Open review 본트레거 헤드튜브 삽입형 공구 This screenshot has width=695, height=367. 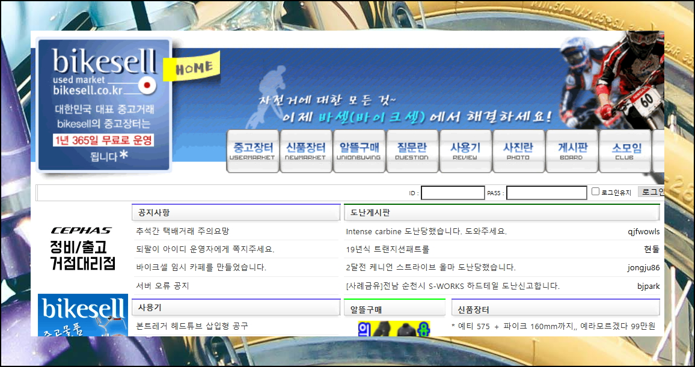tap(192, 326)
